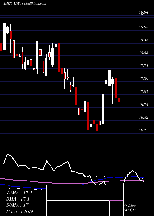This screenshot has height=216, width=154.
Task: Select the 16.74 price axis label
Action: click(x=144, y=105)
